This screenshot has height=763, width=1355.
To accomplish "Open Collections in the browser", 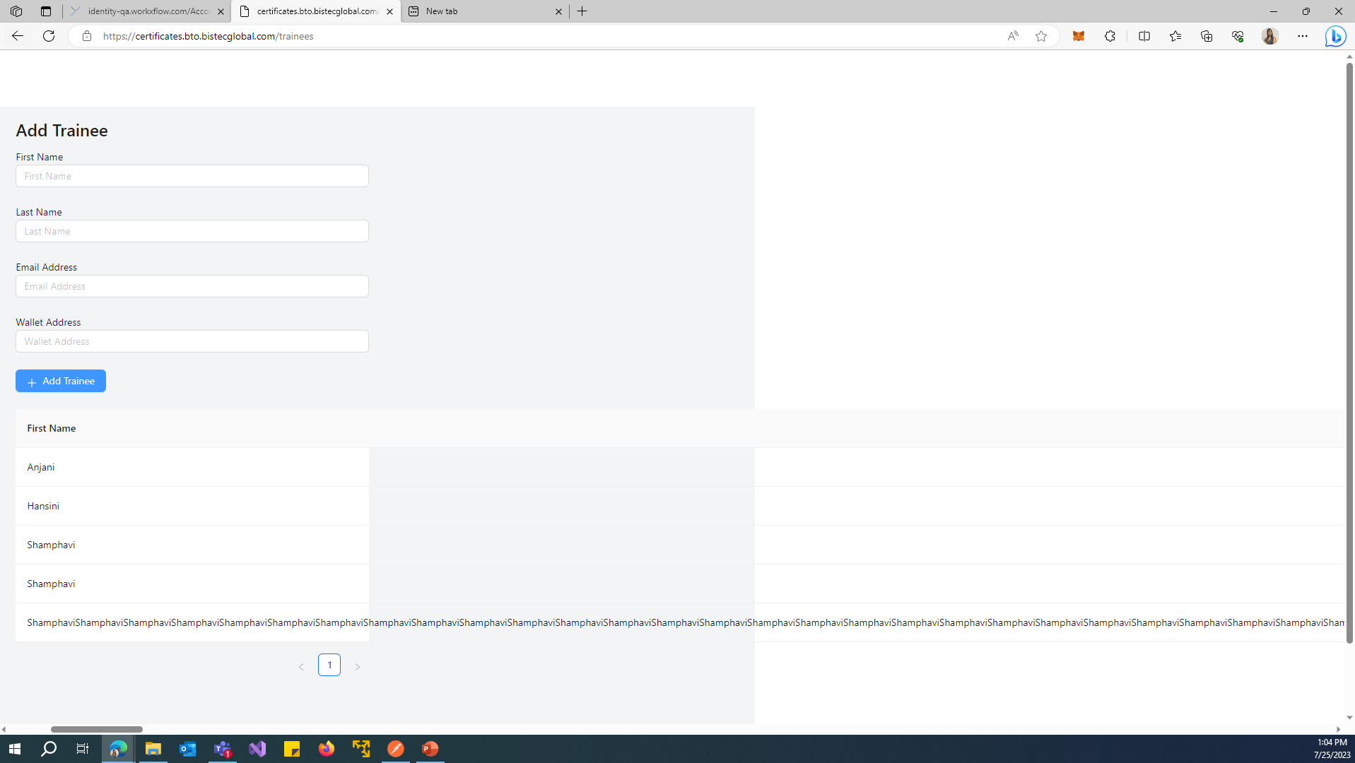I will [x=1207, y=36].
